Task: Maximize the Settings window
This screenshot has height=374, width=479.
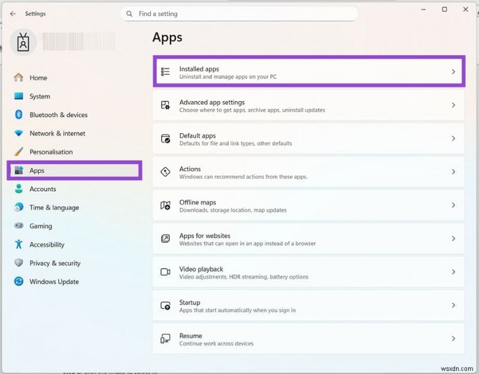Action: 444,10
